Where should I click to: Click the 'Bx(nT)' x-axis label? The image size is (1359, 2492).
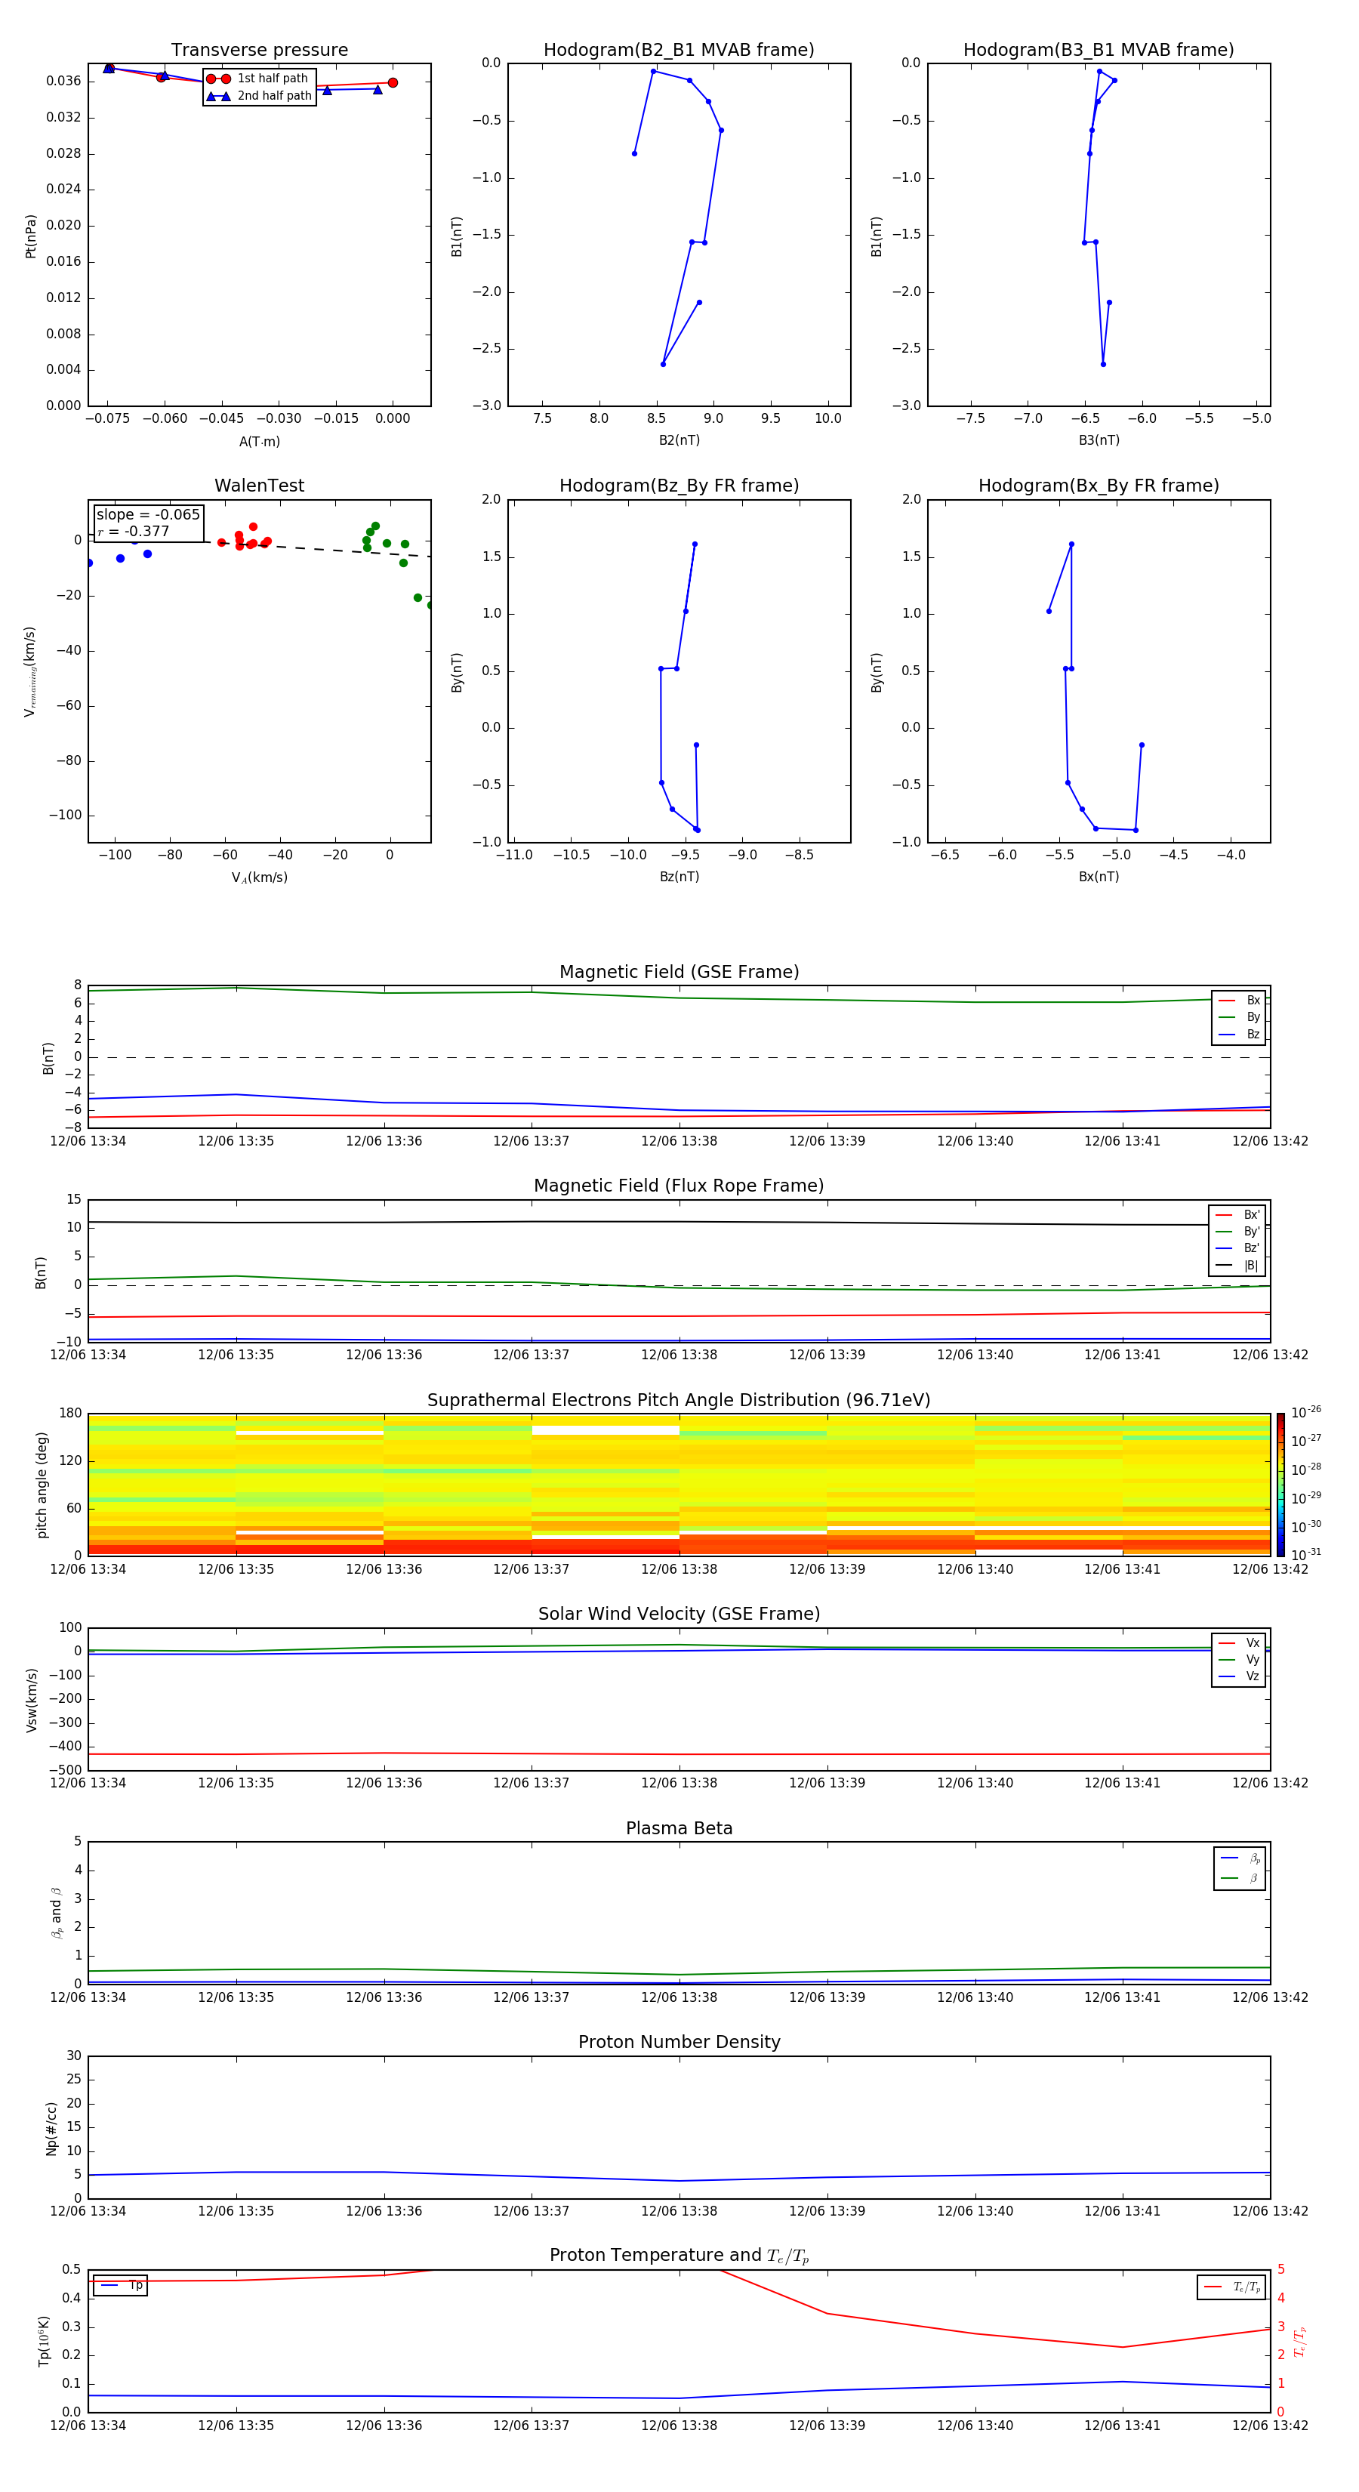[1099, 877]
